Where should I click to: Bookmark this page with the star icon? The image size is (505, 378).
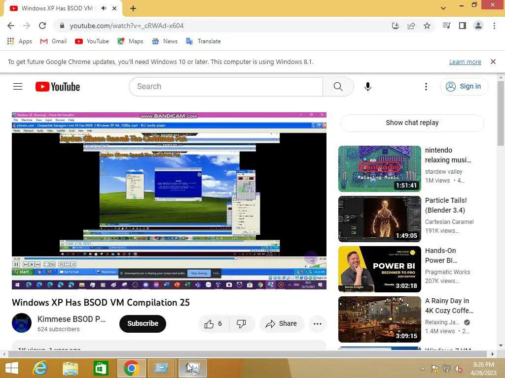point(427,26)
